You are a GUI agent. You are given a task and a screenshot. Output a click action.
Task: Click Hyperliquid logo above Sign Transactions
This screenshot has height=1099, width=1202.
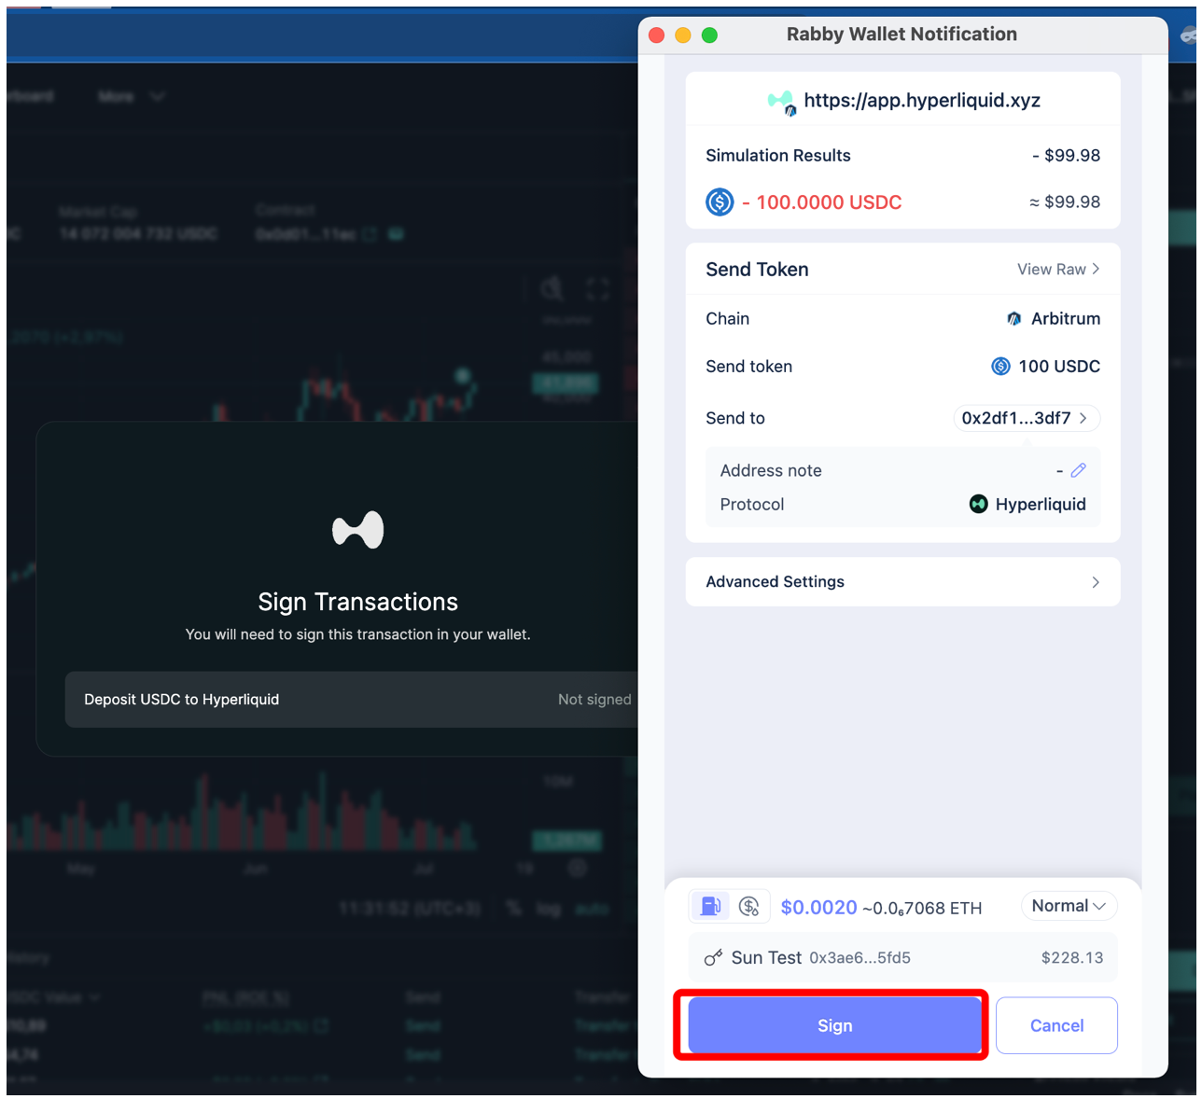pos(358,530)
